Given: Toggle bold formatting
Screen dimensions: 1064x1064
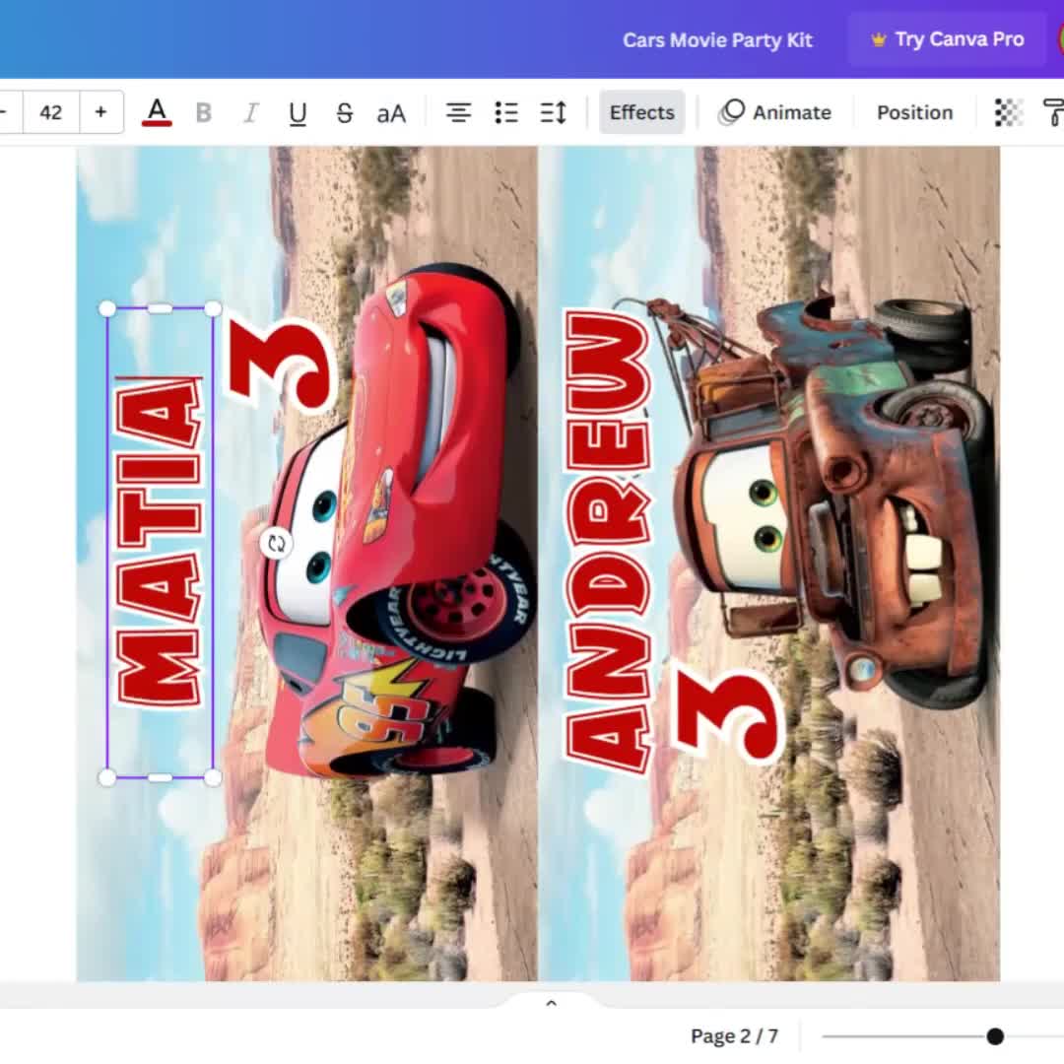Looking at the screenshot, I should (x=204, y=112).
